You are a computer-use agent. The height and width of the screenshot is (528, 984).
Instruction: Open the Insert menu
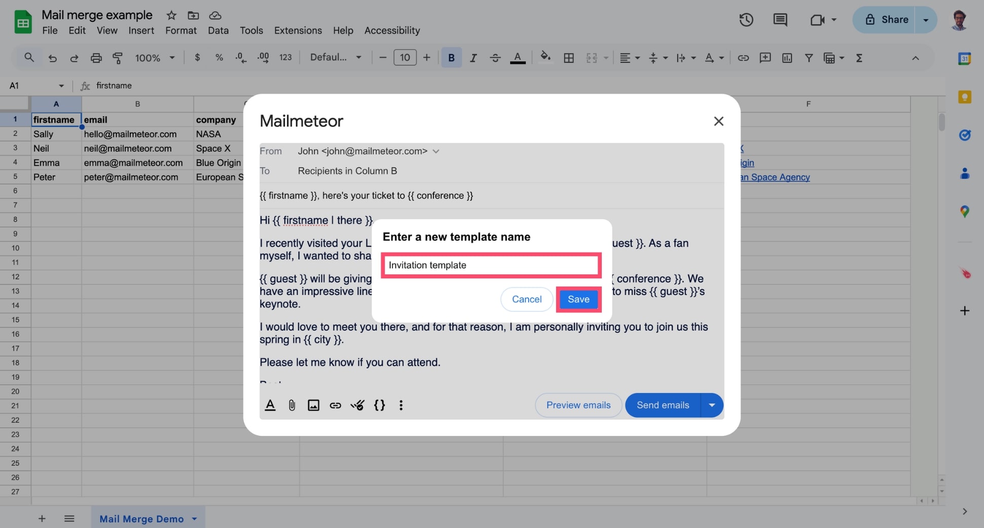(x=141, y=30)
